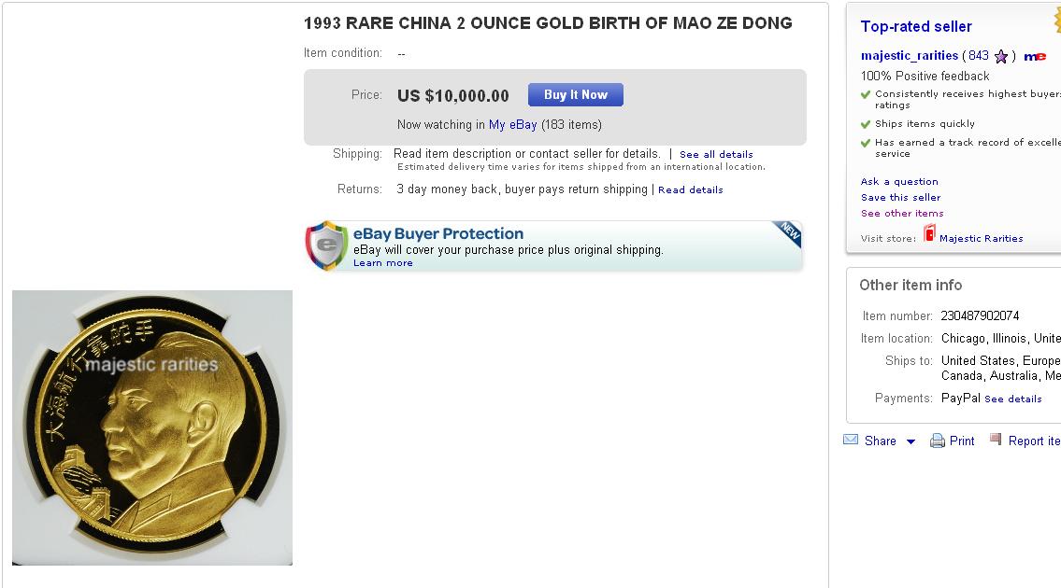
Task: Click Ask a question link
Action: [899, 182]
